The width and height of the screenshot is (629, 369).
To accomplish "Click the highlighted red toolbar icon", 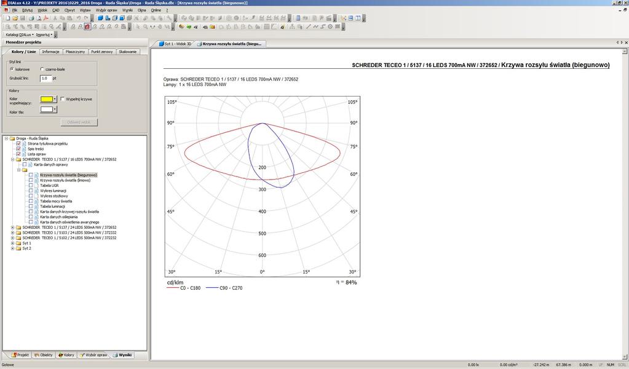I will [87, 27].
